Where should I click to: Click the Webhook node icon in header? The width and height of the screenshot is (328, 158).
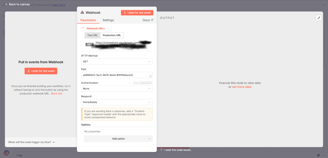tap(82, 12)
